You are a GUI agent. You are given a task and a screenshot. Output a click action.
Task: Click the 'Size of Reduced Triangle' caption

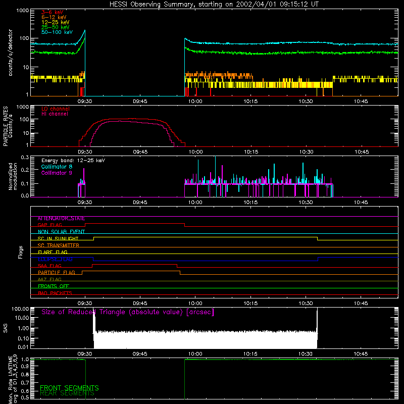coord(128,312)
